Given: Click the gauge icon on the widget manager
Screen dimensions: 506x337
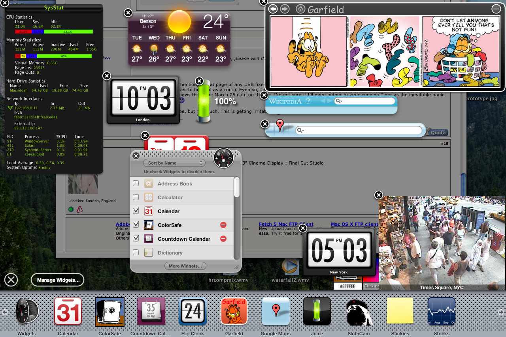Looking at the screenshot, I should 223,158.
